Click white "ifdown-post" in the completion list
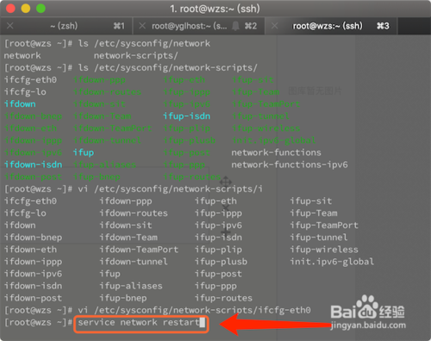The image size is (431, 341). (x=33, y=298)
